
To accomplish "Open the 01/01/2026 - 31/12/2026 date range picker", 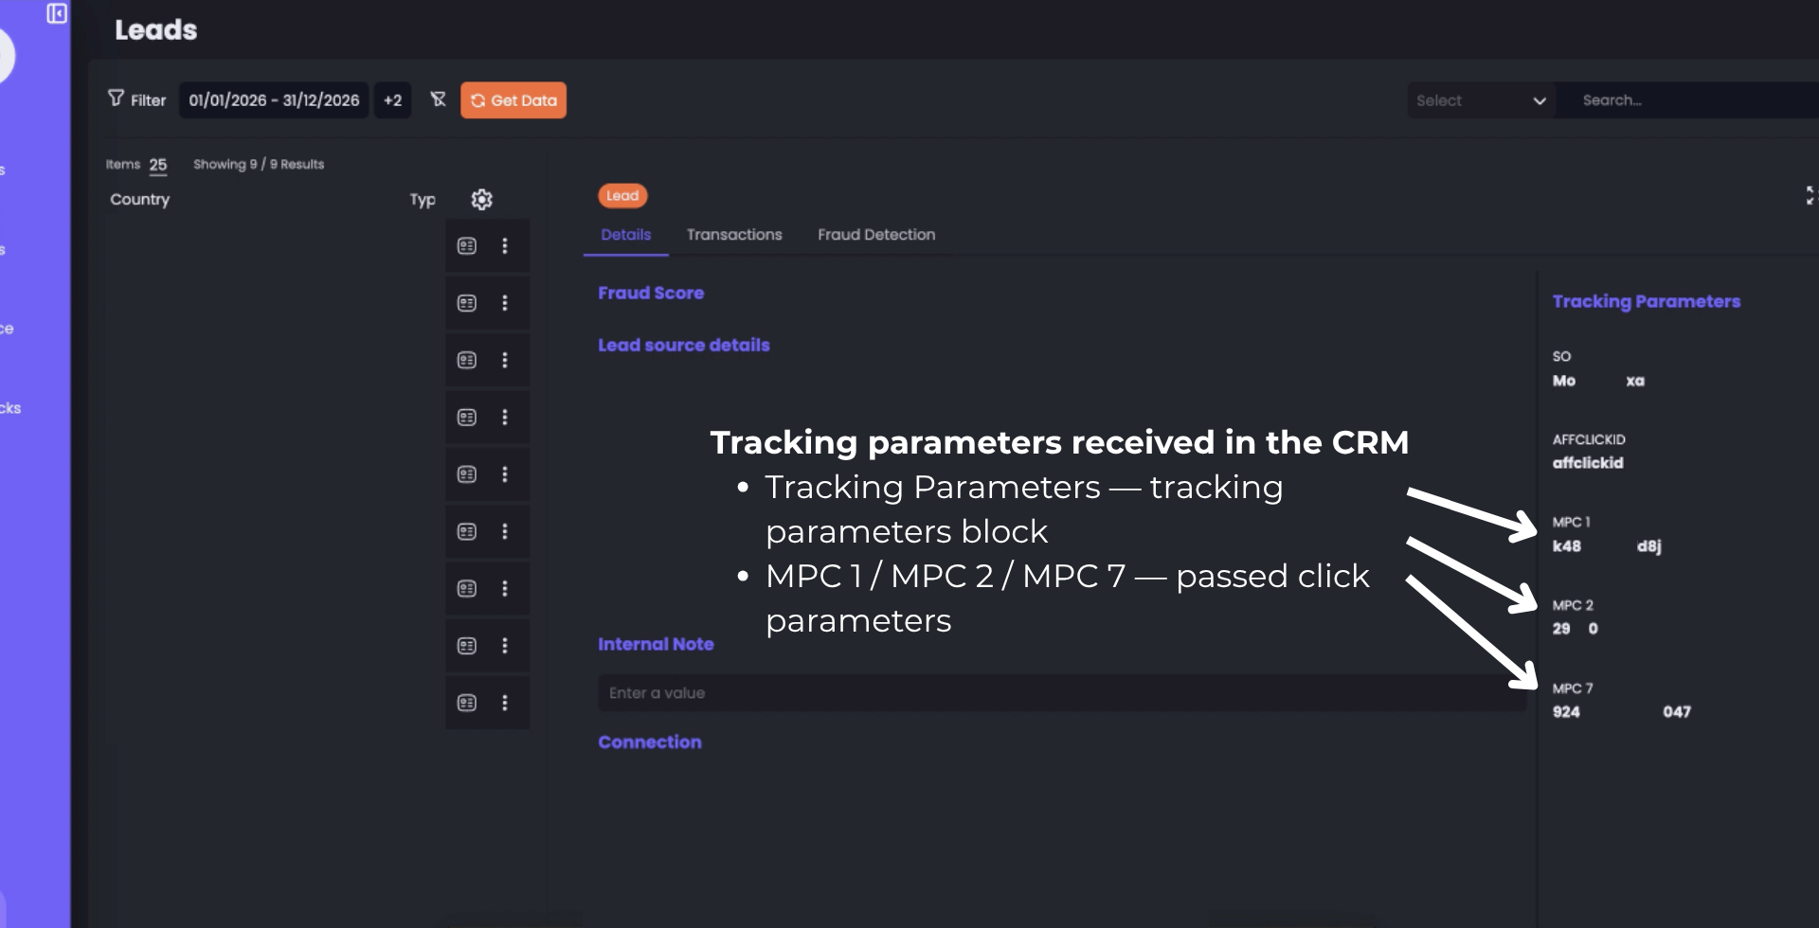I will click(274, 99).
